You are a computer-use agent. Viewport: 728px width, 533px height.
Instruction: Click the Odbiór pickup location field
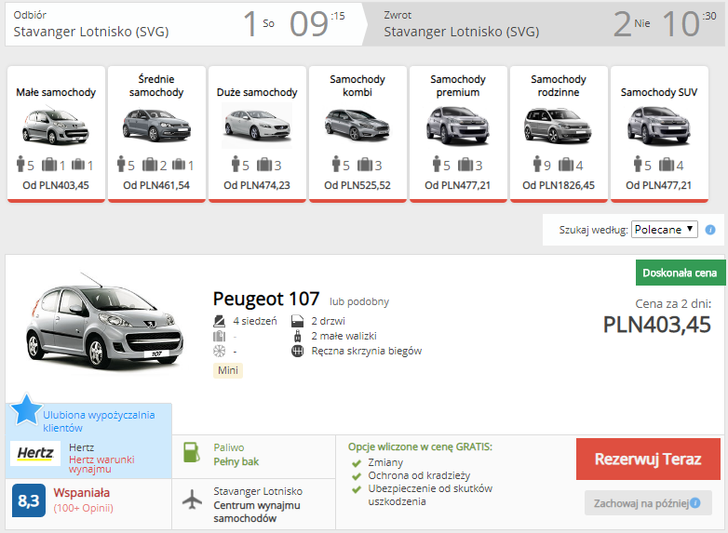click(x=112, y=24)
